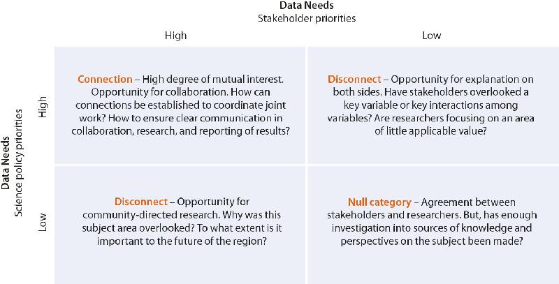Click the vertical "Data Needs" label on left
559x284 pixels.
pyautogui.click(x=6, y=164)
